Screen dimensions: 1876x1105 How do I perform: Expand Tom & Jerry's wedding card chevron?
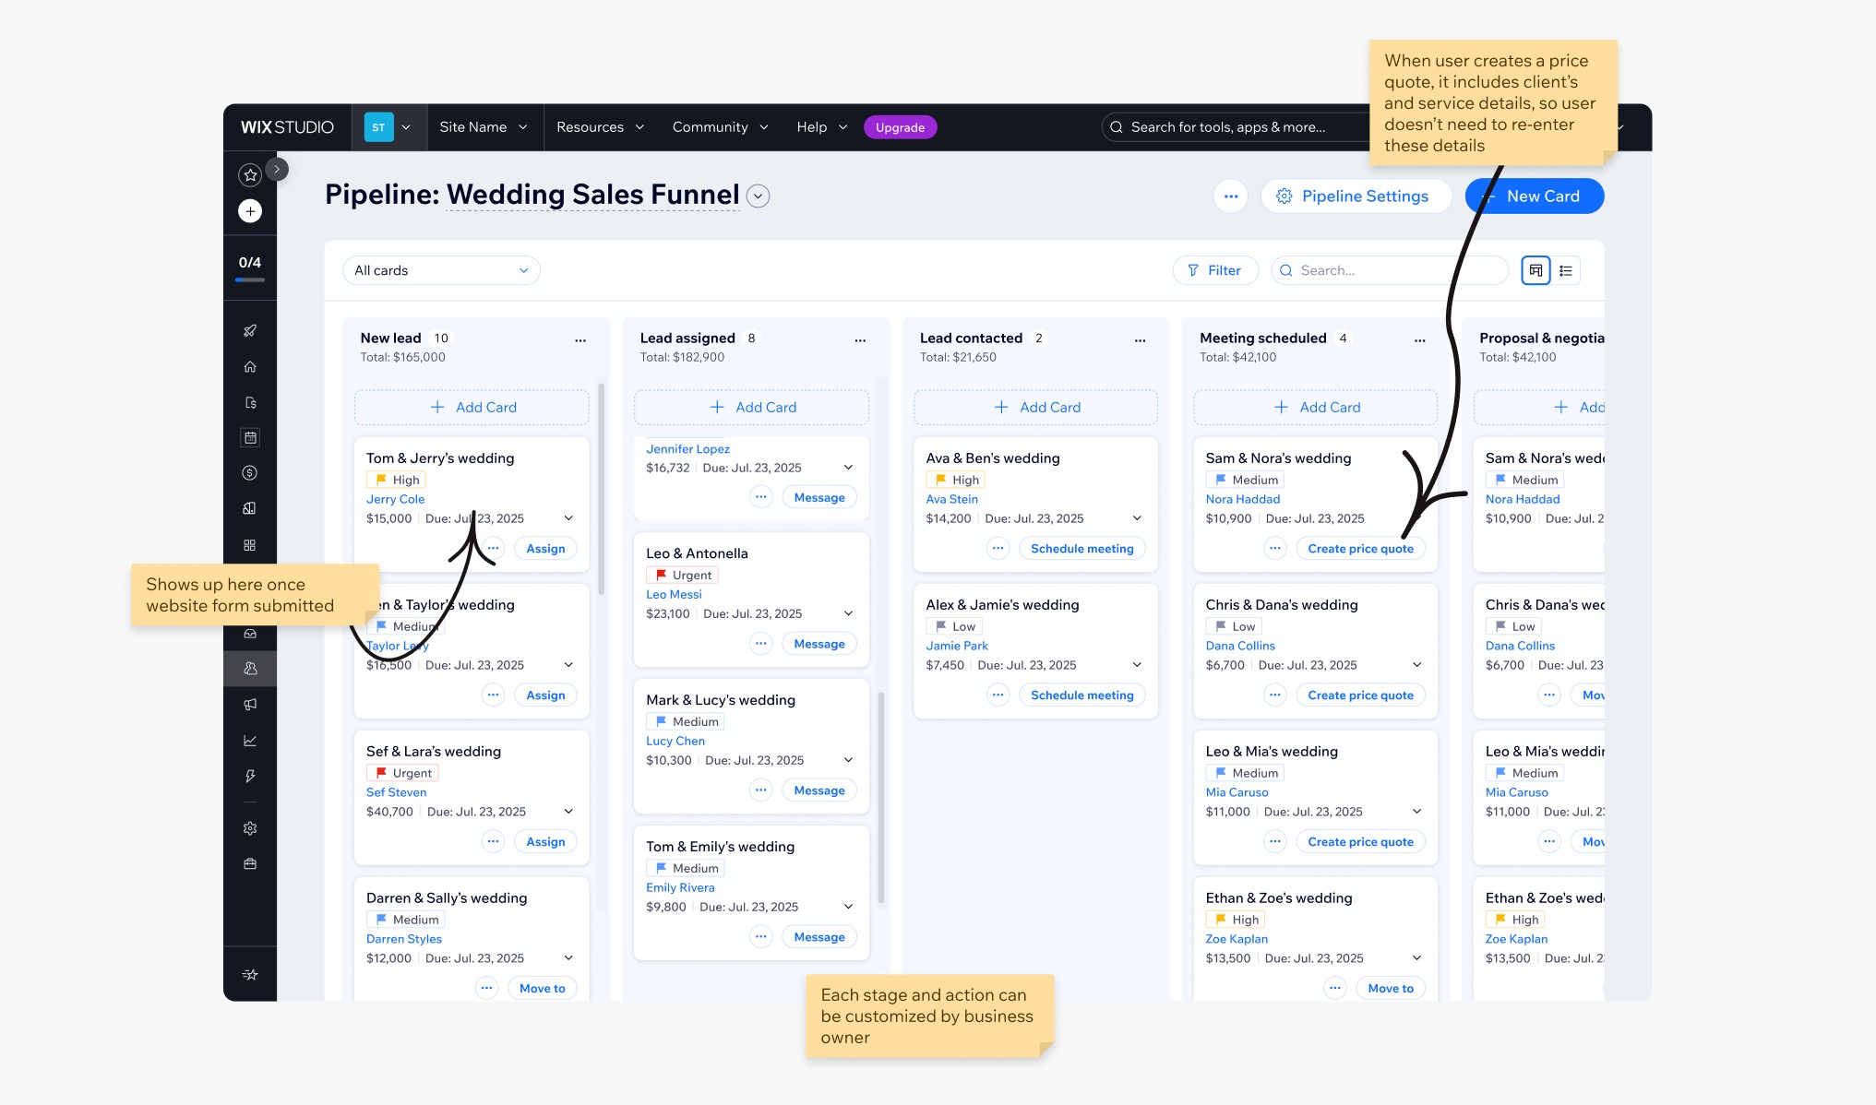point(568,518)
